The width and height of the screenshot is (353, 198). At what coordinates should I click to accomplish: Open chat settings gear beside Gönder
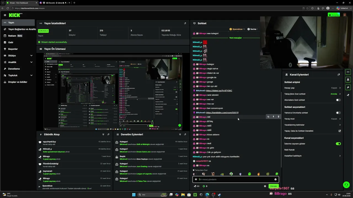click(265, 186)
